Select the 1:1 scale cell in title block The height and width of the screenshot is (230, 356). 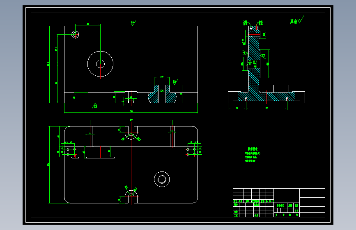(x=296, y=210)
